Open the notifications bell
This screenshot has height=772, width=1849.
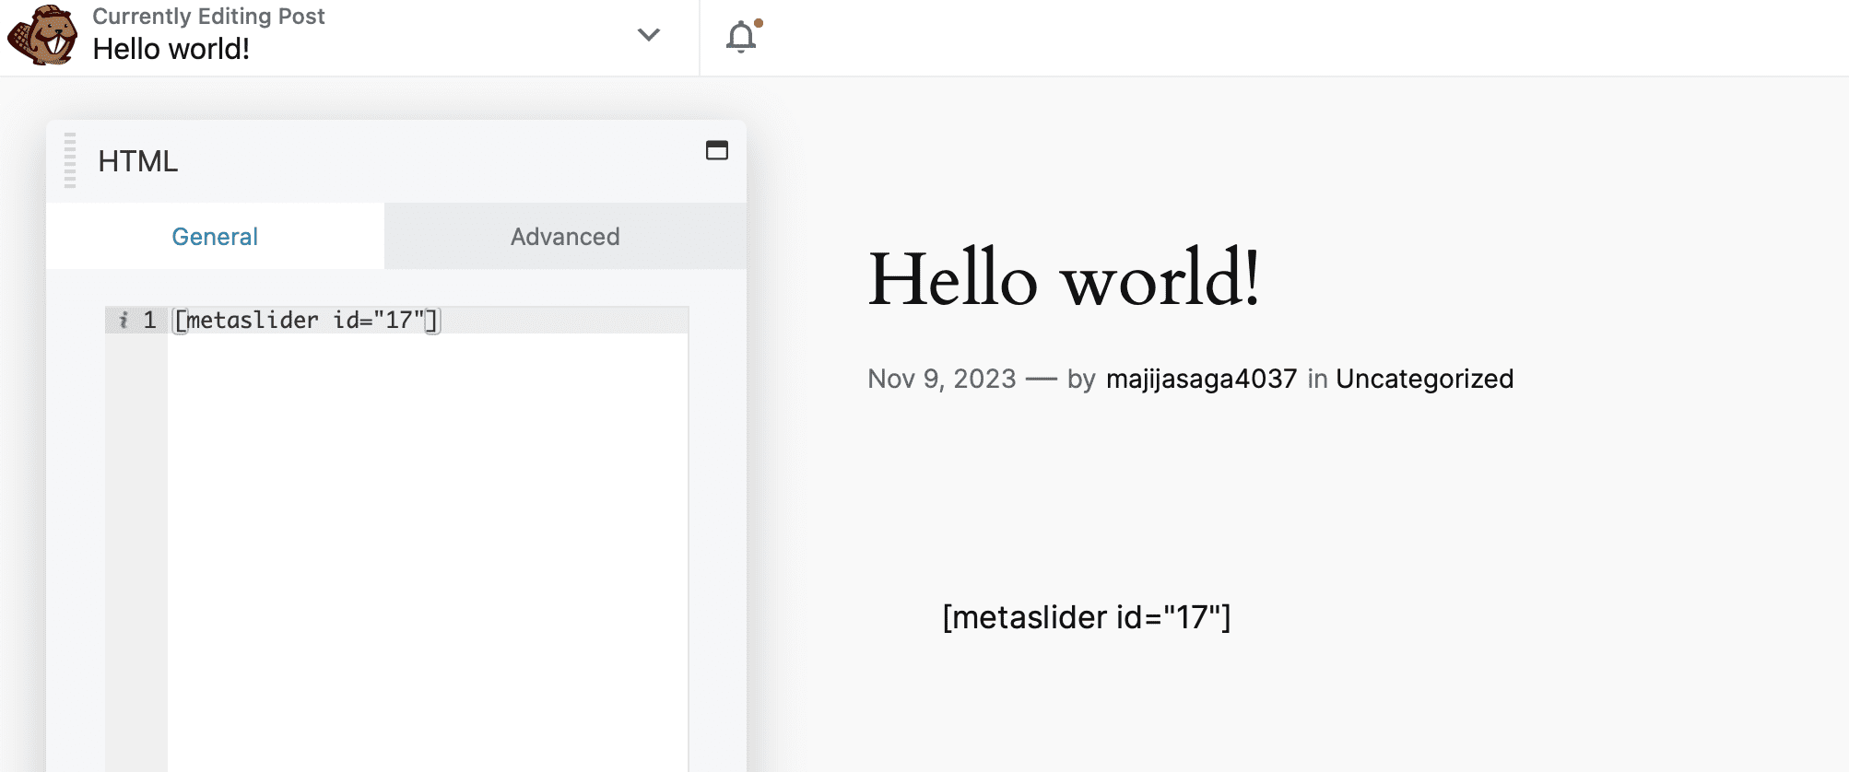(x=741, y=37)
